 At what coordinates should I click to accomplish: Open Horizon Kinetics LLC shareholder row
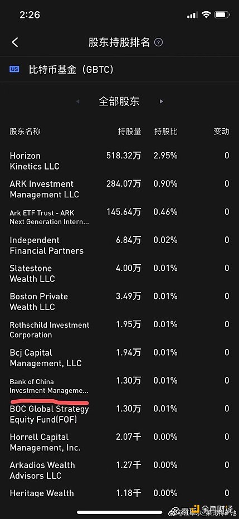pyautogui.click(x=119, y=161)
